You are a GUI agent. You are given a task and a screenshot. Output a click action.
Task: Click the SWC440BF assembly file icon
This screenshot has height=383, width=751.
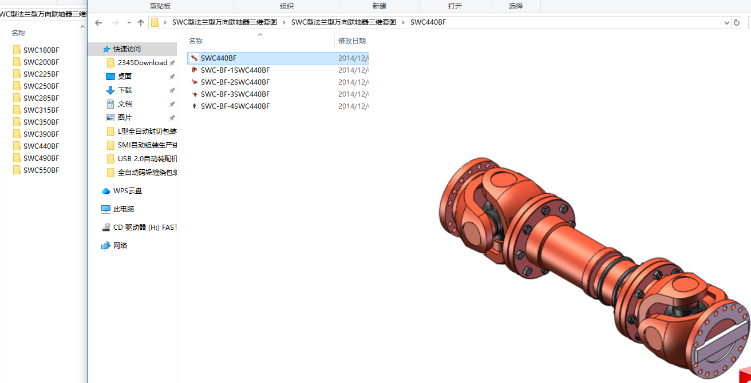[x=195, y=58]
